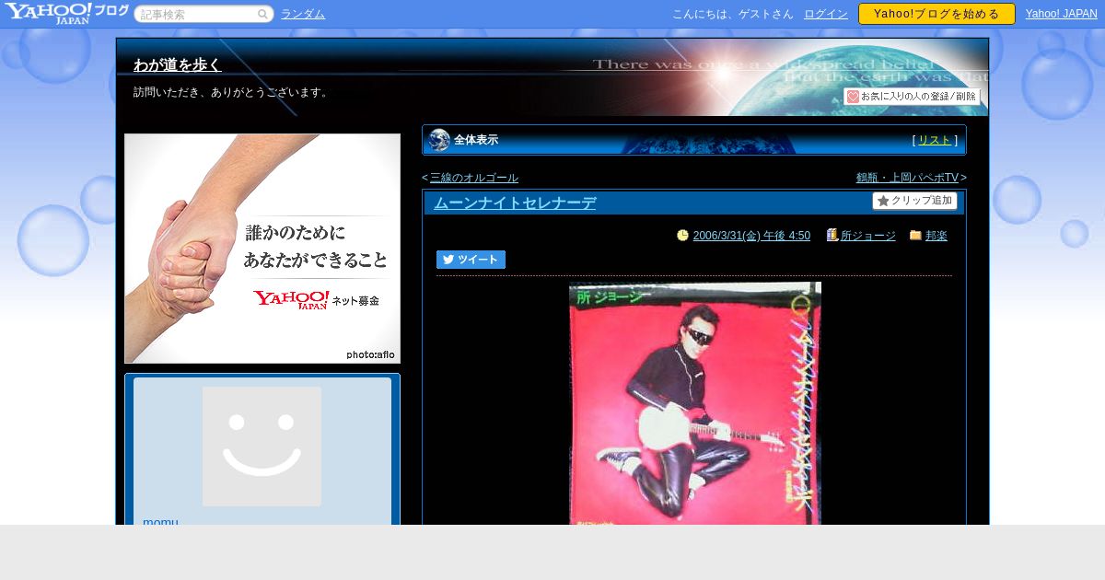The width and height of the screenshot is (1105, 580).
Task: Go to previous post 三線のオルゴール
Action: tap(474, 178)
